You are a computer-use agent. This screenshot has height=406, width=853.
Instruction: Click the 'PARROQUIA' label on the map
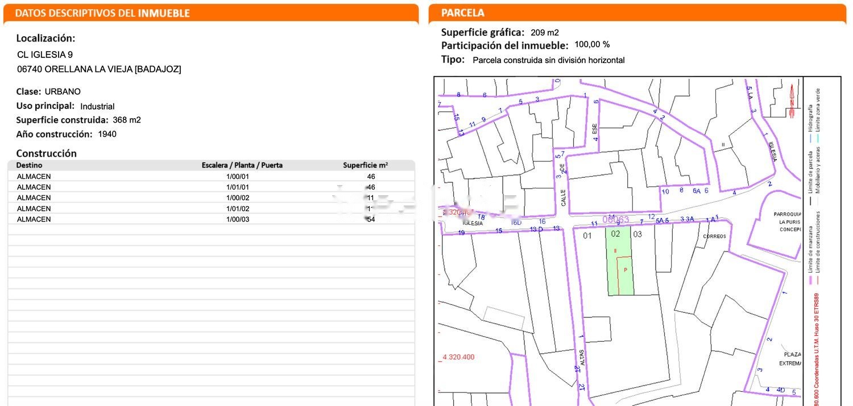tap(787, 214)
